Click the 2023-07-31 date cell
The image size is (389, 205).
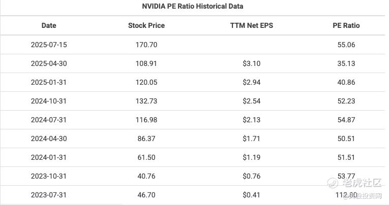[49, 195]
